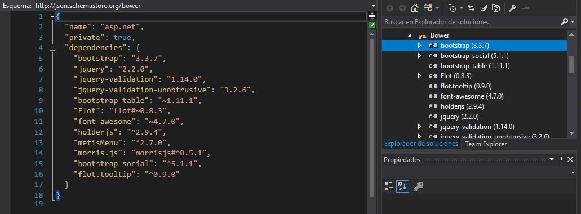581x214 pixels.
Task: Click the package icon beside jquery (2.2.0)
Action: click(x=433, y=117)
